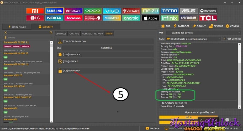
Task: Click [ODIN] RESTORE button
Action: coord(105,61)
